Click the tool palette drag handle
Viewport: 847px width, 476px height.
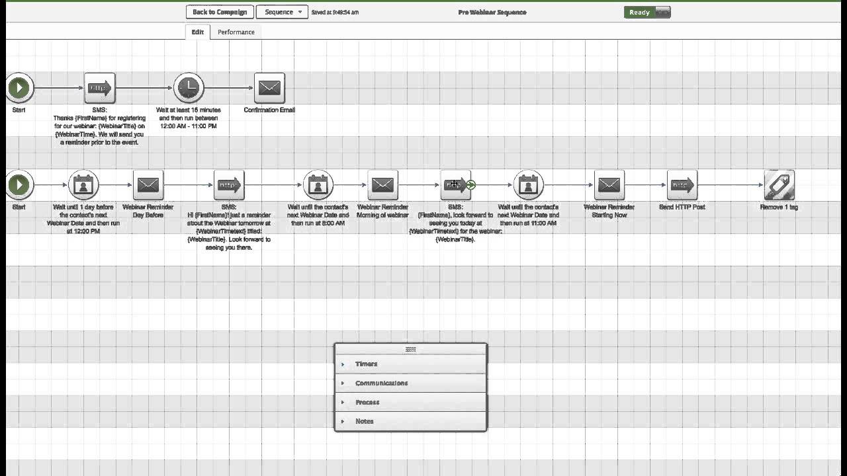[410, 350]
